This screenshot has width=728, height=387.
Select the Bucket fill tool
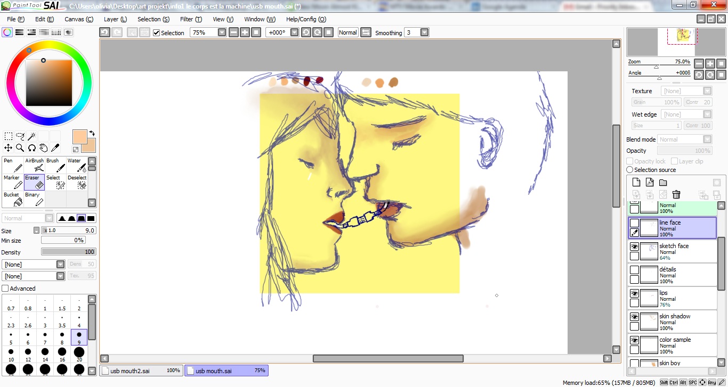(x=13, y=200)
